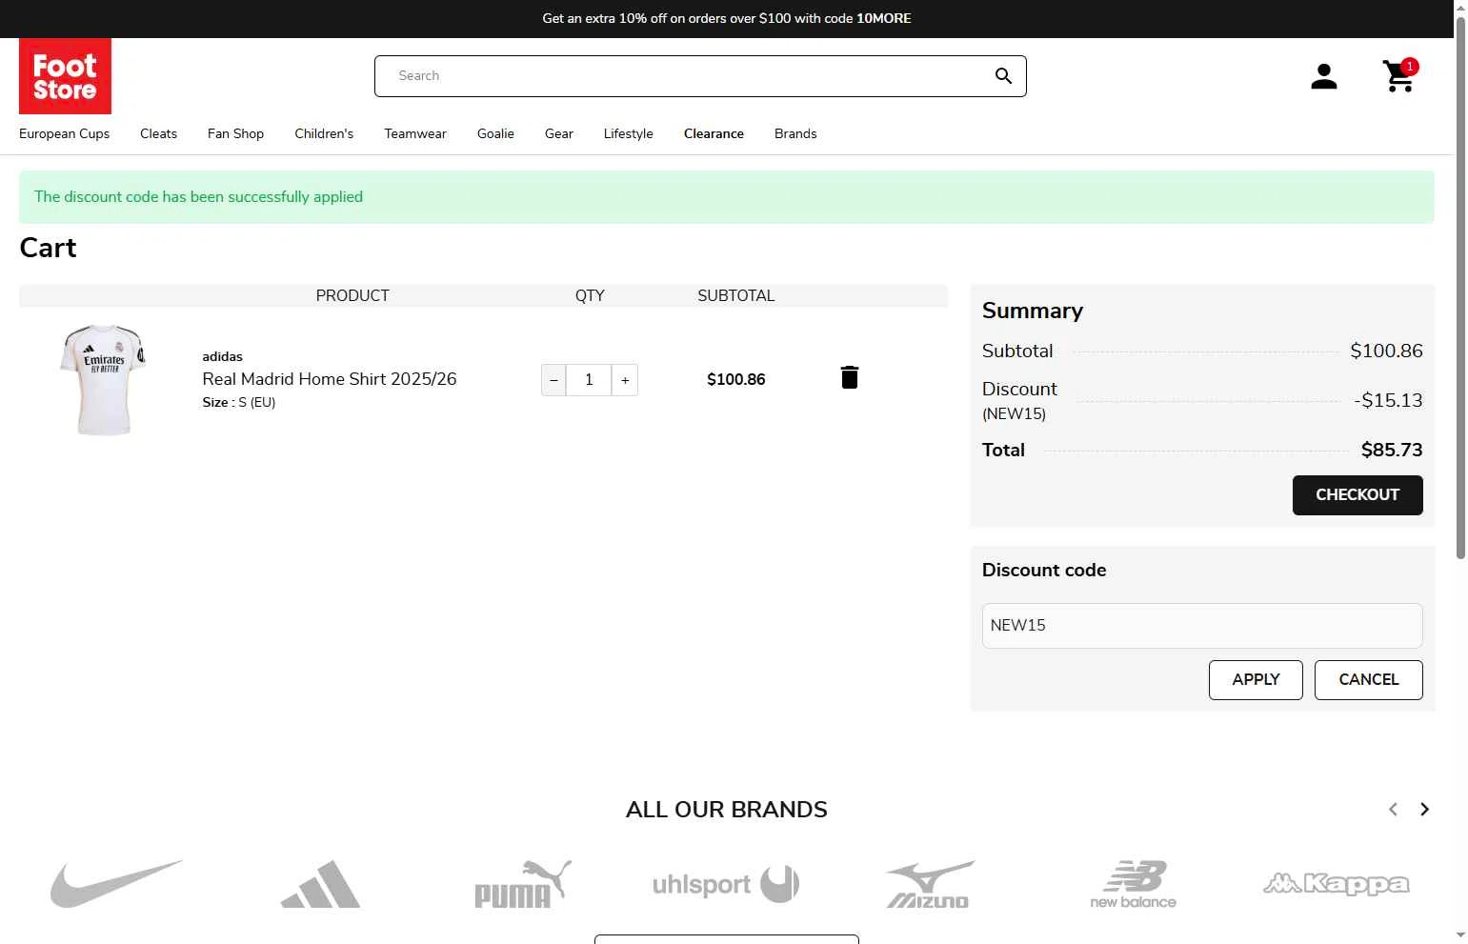Open the Clearance menu
This screenshot has height=944, width=1468.
tap(714, 133)
